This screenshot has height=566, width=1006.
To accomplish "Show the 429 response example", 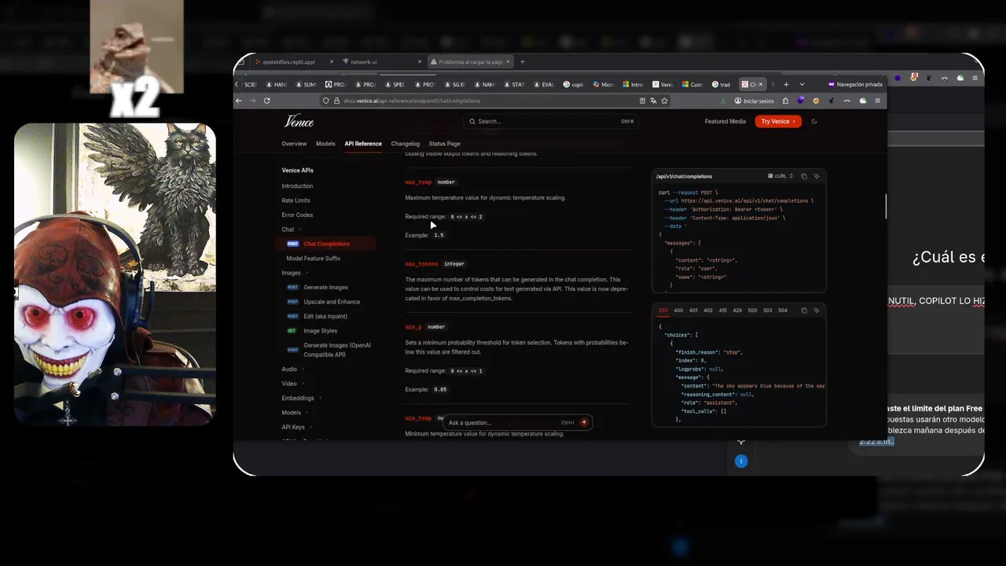I will [737, 311].
